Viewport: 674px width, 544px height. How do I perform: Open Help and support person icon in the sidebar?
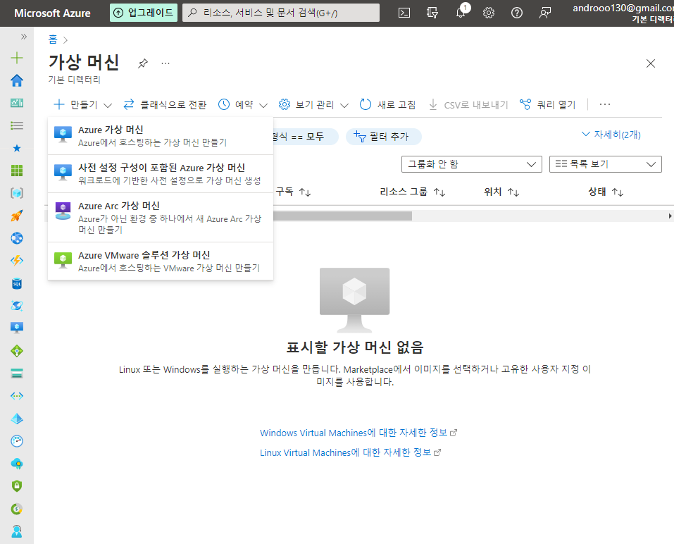[x=17, y=531]
